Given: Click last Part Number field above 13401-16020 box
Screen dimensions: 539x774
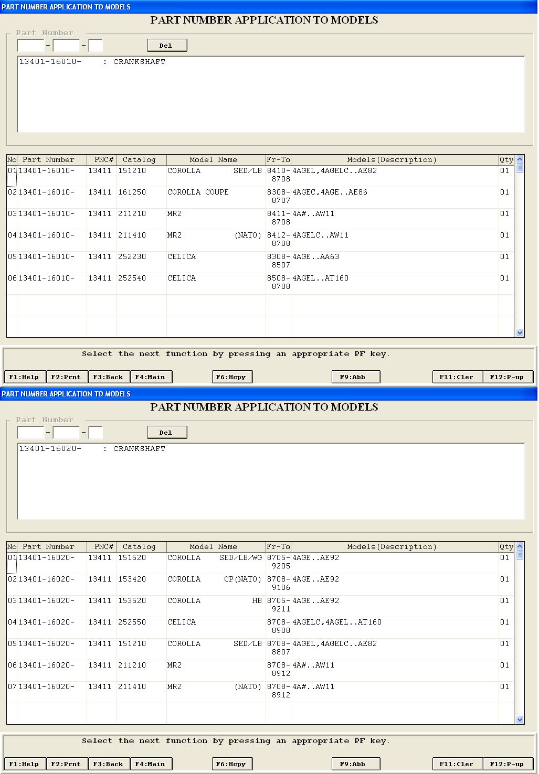Looking at the screenshot, I should pos(96,433).
